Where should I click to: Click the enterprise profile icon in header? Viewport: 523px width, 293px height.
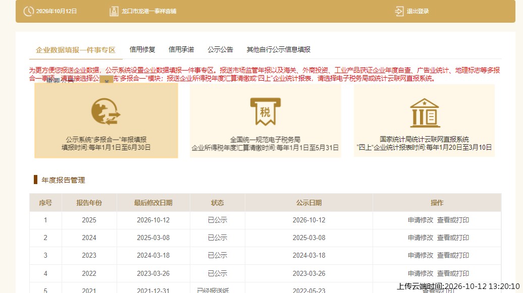114,11
